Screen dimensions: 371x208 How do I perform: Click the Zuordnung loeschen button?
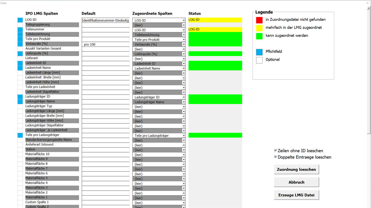click(x=297, y=170)
